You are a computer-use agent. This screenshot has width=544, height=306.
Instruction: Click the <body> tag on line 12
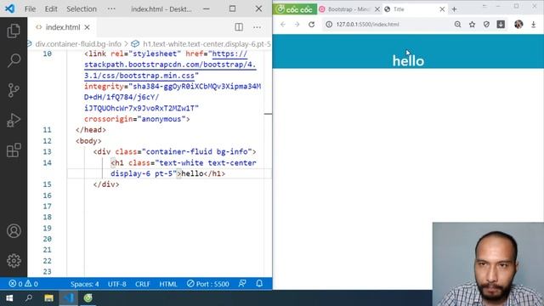(88, 141)
